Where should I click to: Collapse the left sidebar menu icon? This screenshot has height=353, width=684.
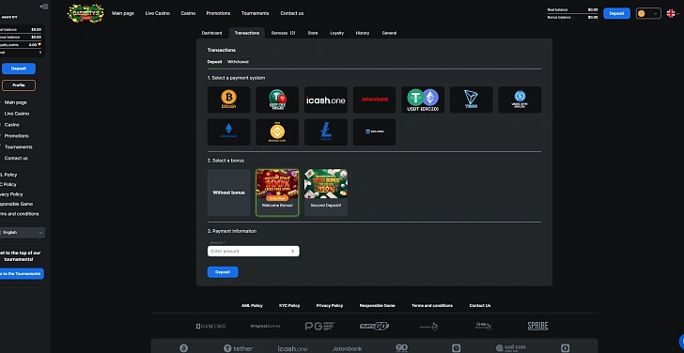43,6
